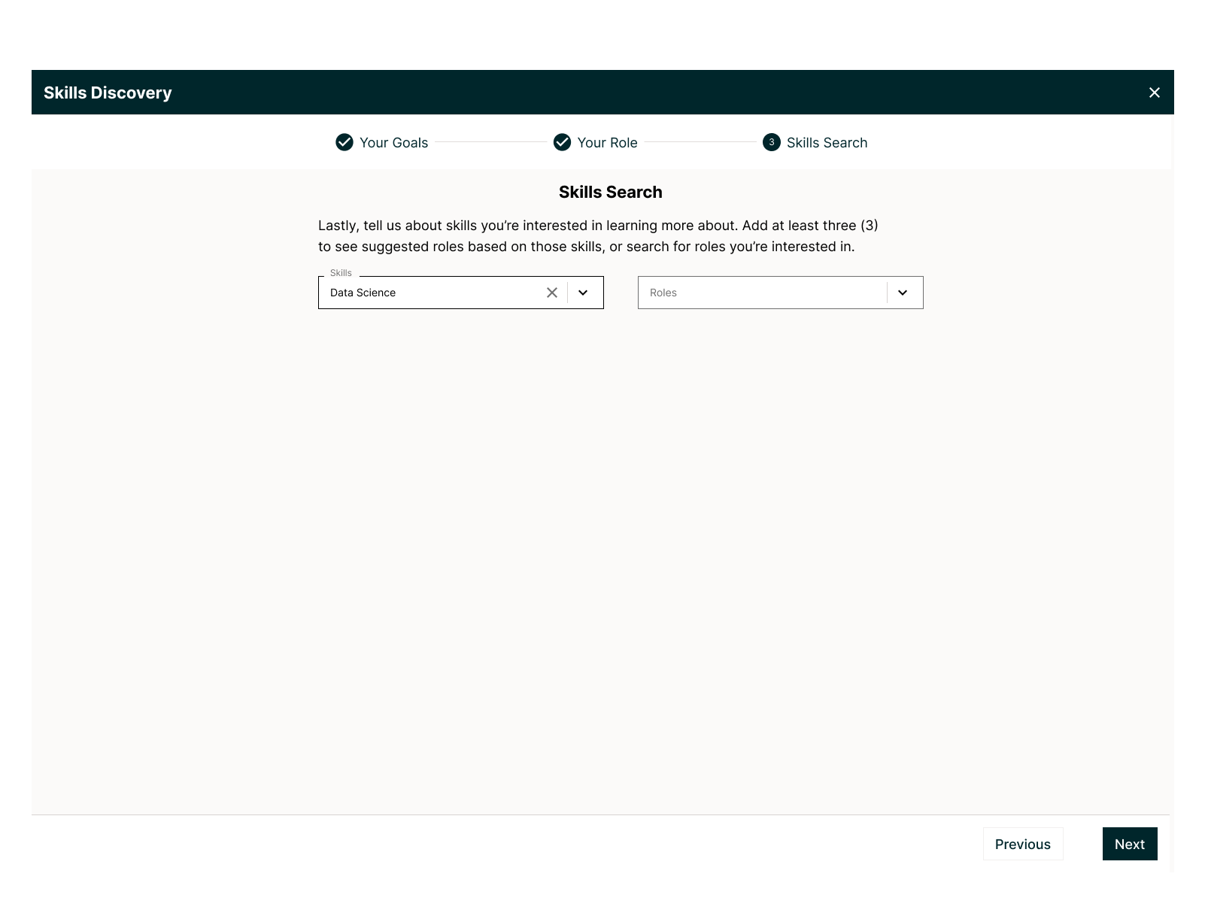This screenshot has height=910, width=1205.
Task: Click the Skills Search heading
Action: 610,192
